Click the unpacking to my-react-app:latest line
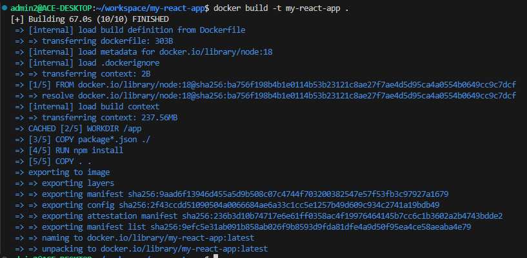 [141, 249]
